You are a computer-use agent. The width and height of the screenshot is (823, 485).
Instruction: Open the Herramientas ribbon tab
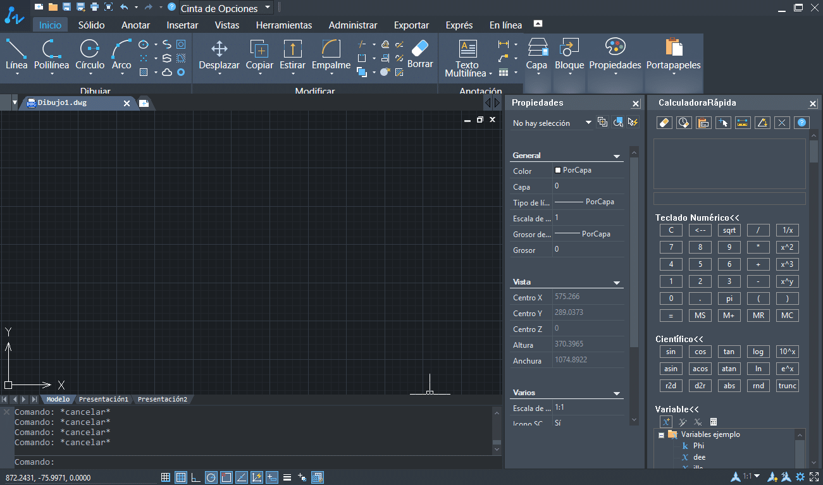[284, 25]
